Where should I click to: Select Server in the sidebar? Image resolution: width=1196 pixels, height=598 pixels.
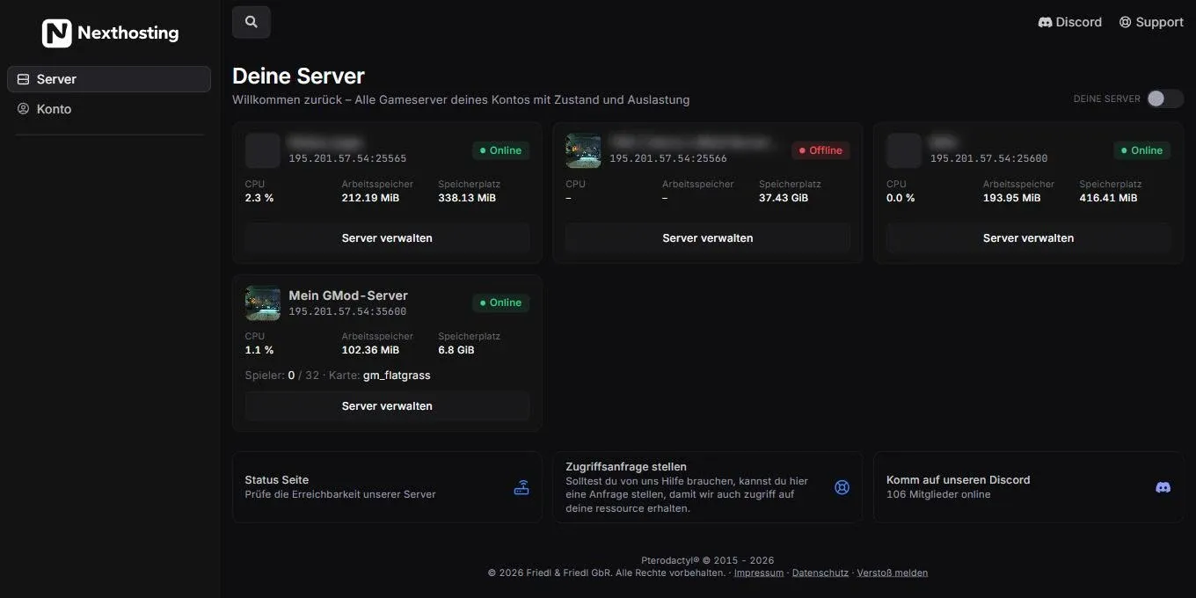(x=109, y=79)
